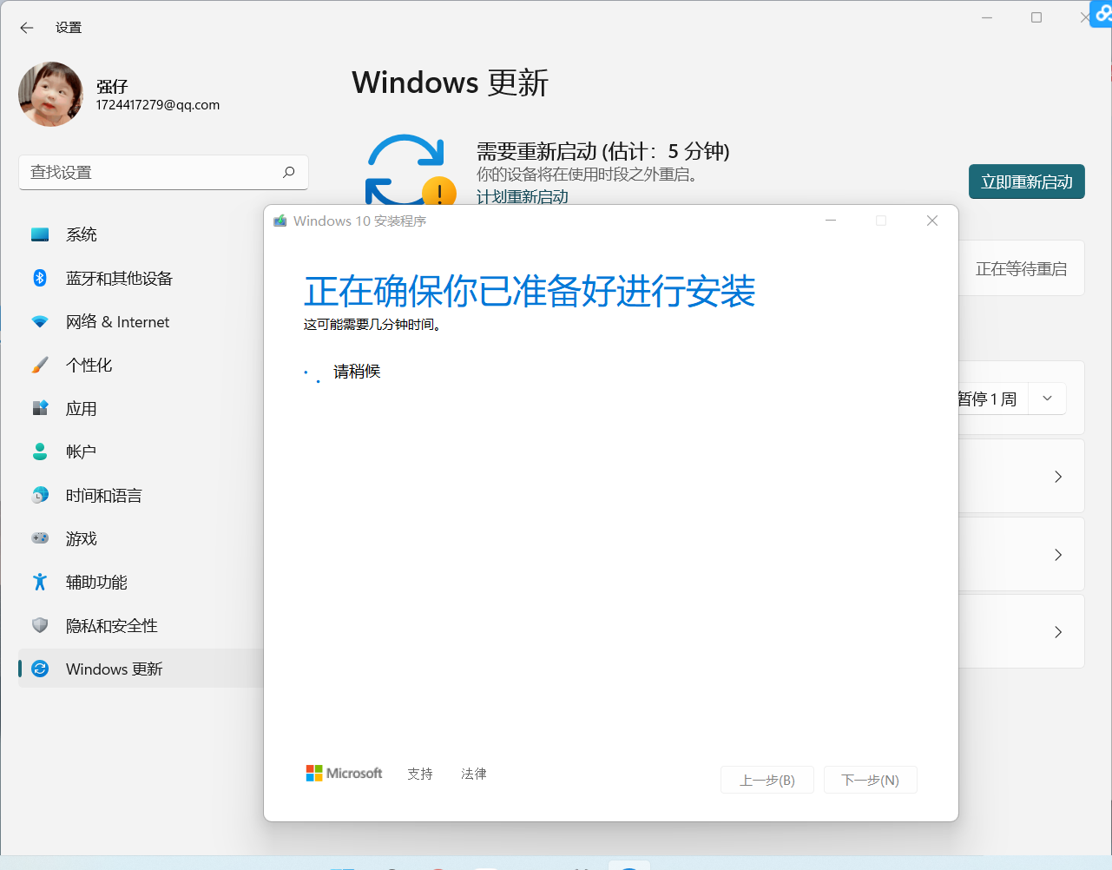This screenshot has width=1112, height=870.
Task: Close the Windows 10 安装程序 dialog
Action: [x=931, y=221]
